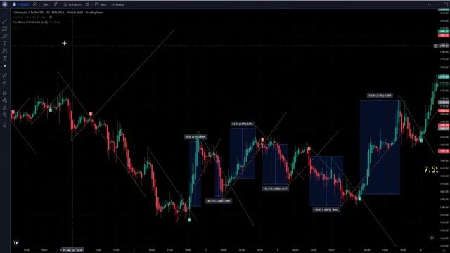The width and height of the screenshot is (450, 253).
Task: Click the TradingView logo at bottom left
Action: [x=15, y=242]
